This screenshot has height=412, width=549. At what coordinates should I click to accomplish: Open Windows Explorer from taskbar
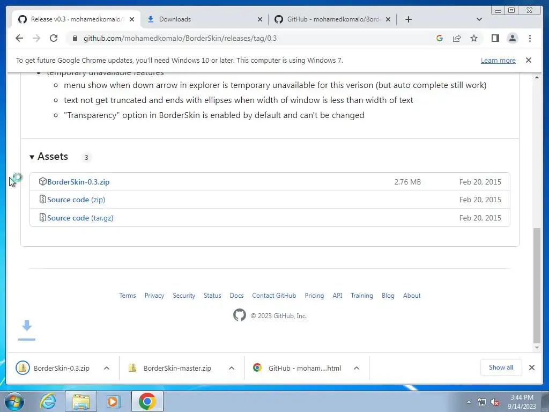tap(81, 401)
